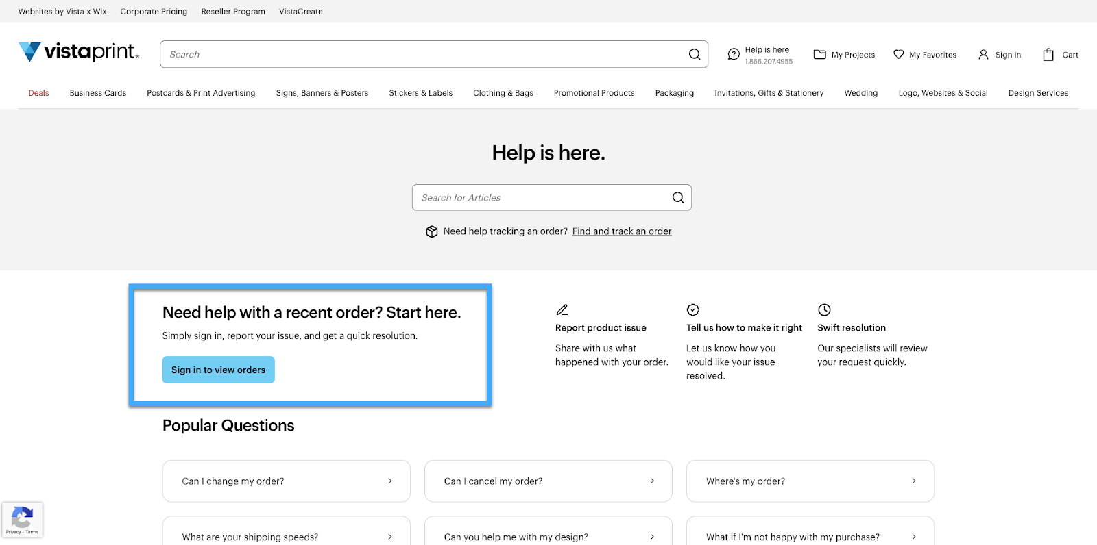Image resolution: width=1097 pixels, height=545 pixels.
Task: Open the Websites by Vista x Wix link
Action: click(x=62, y=12)
